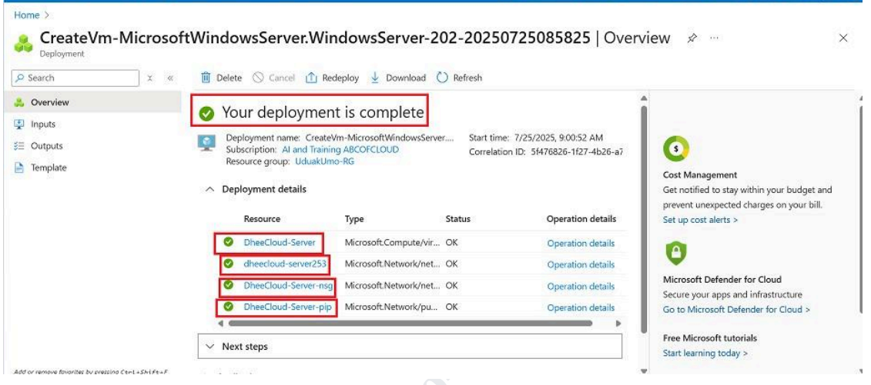
Task: Click the Delete trash icon in toolbar
Action: [x=206, y=78]
